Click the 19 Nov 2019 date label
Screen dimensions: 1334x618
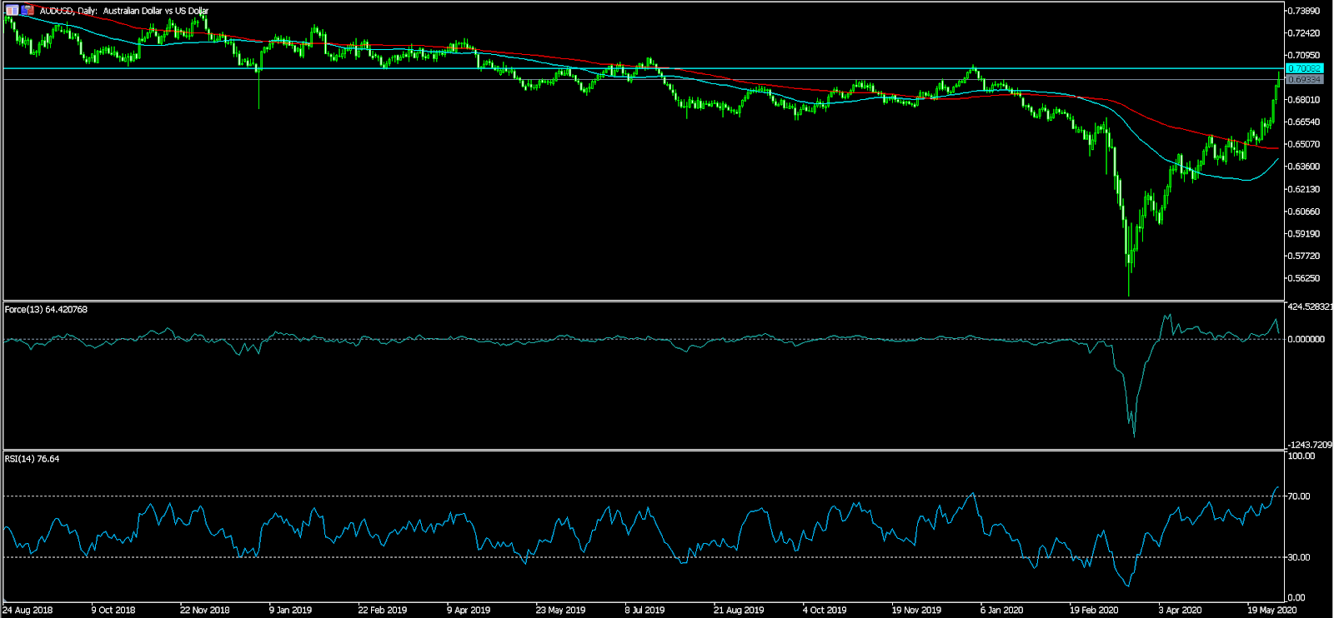[x=916, y=611]
